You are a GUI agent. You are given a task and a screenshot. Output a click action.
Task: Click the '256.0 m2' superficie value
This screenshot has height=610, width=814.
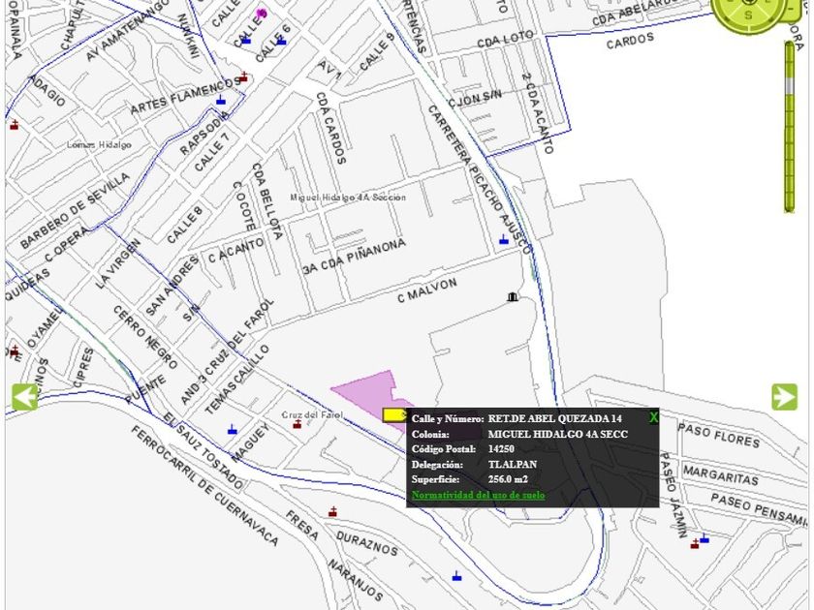tap(508, 479)
